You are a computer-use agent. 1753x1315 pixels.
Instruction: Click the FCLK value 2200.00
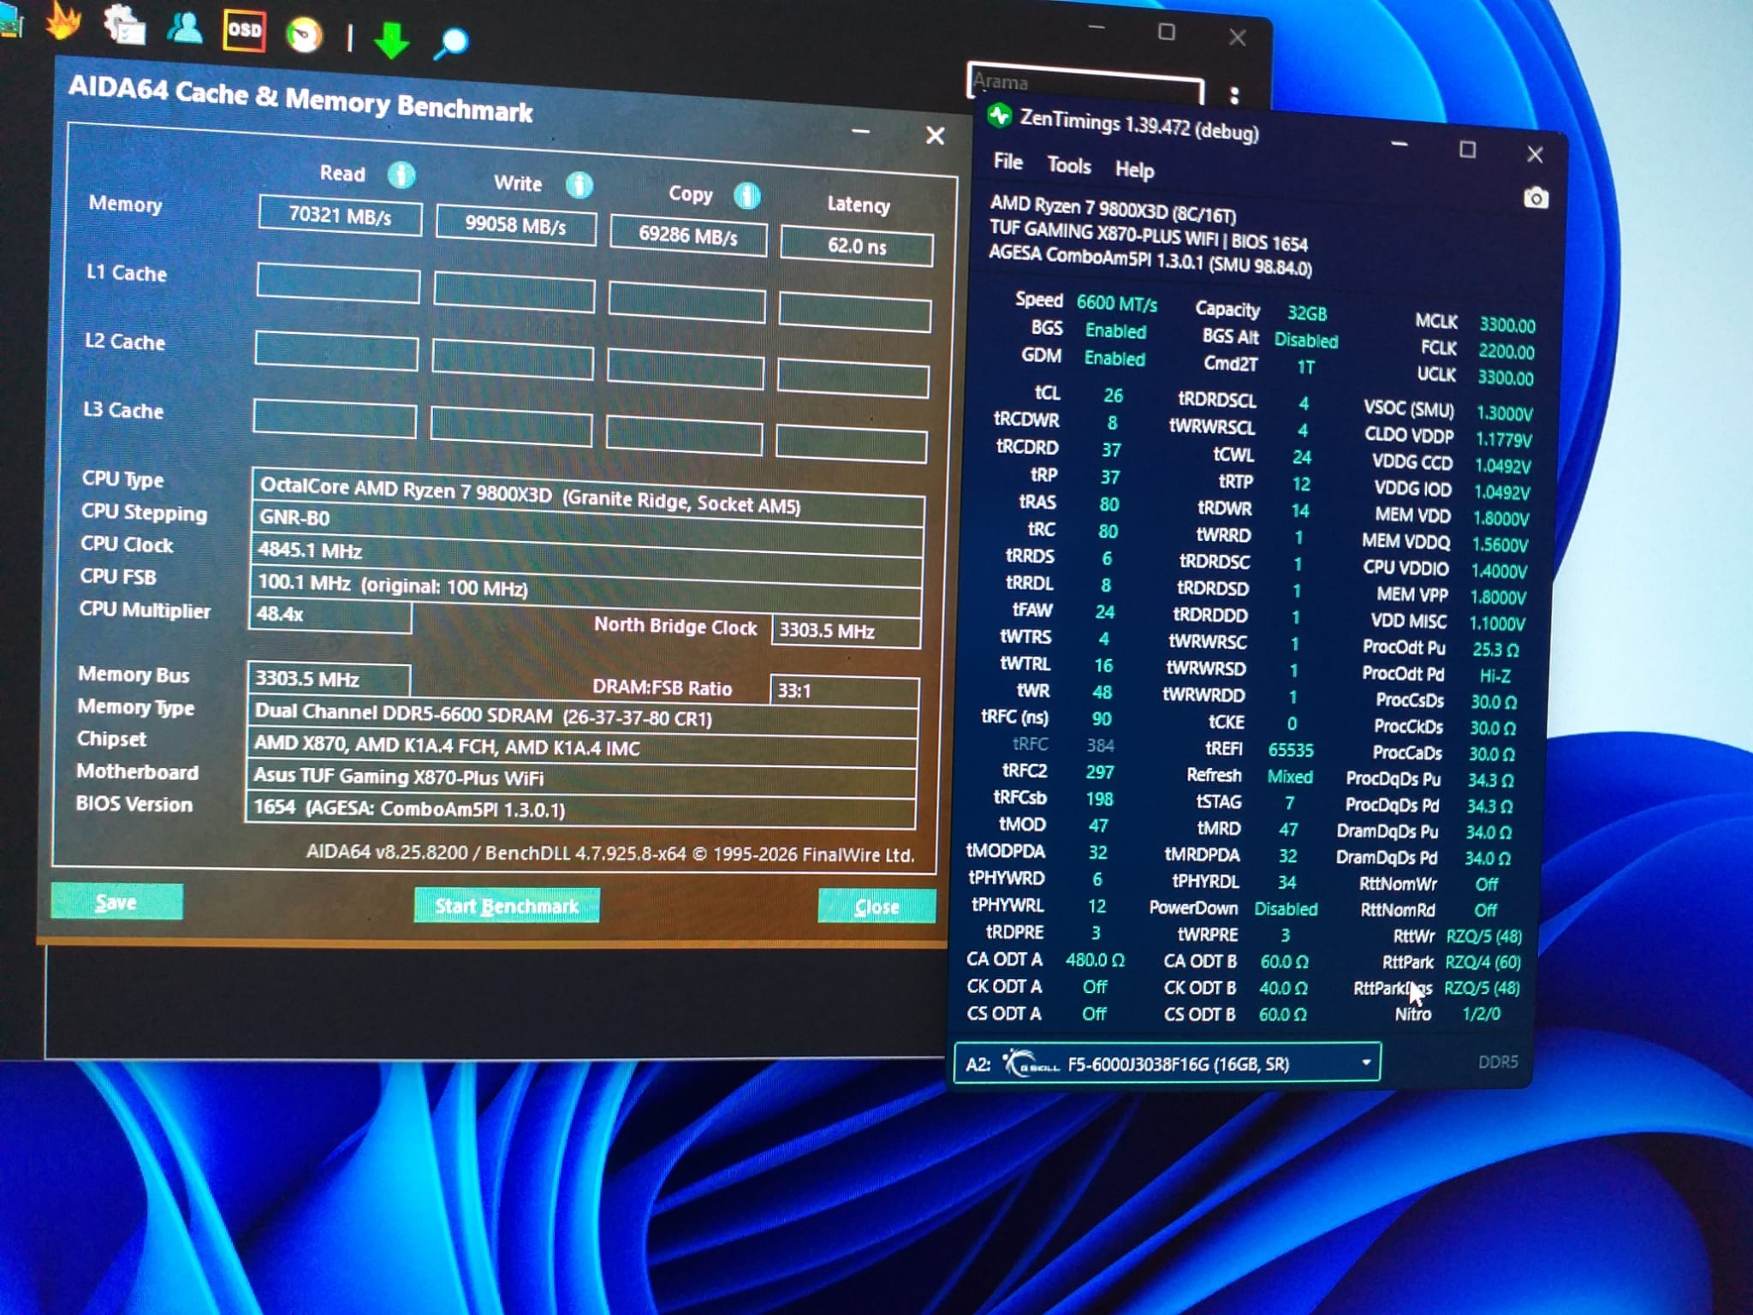[x=1506, y=352]
